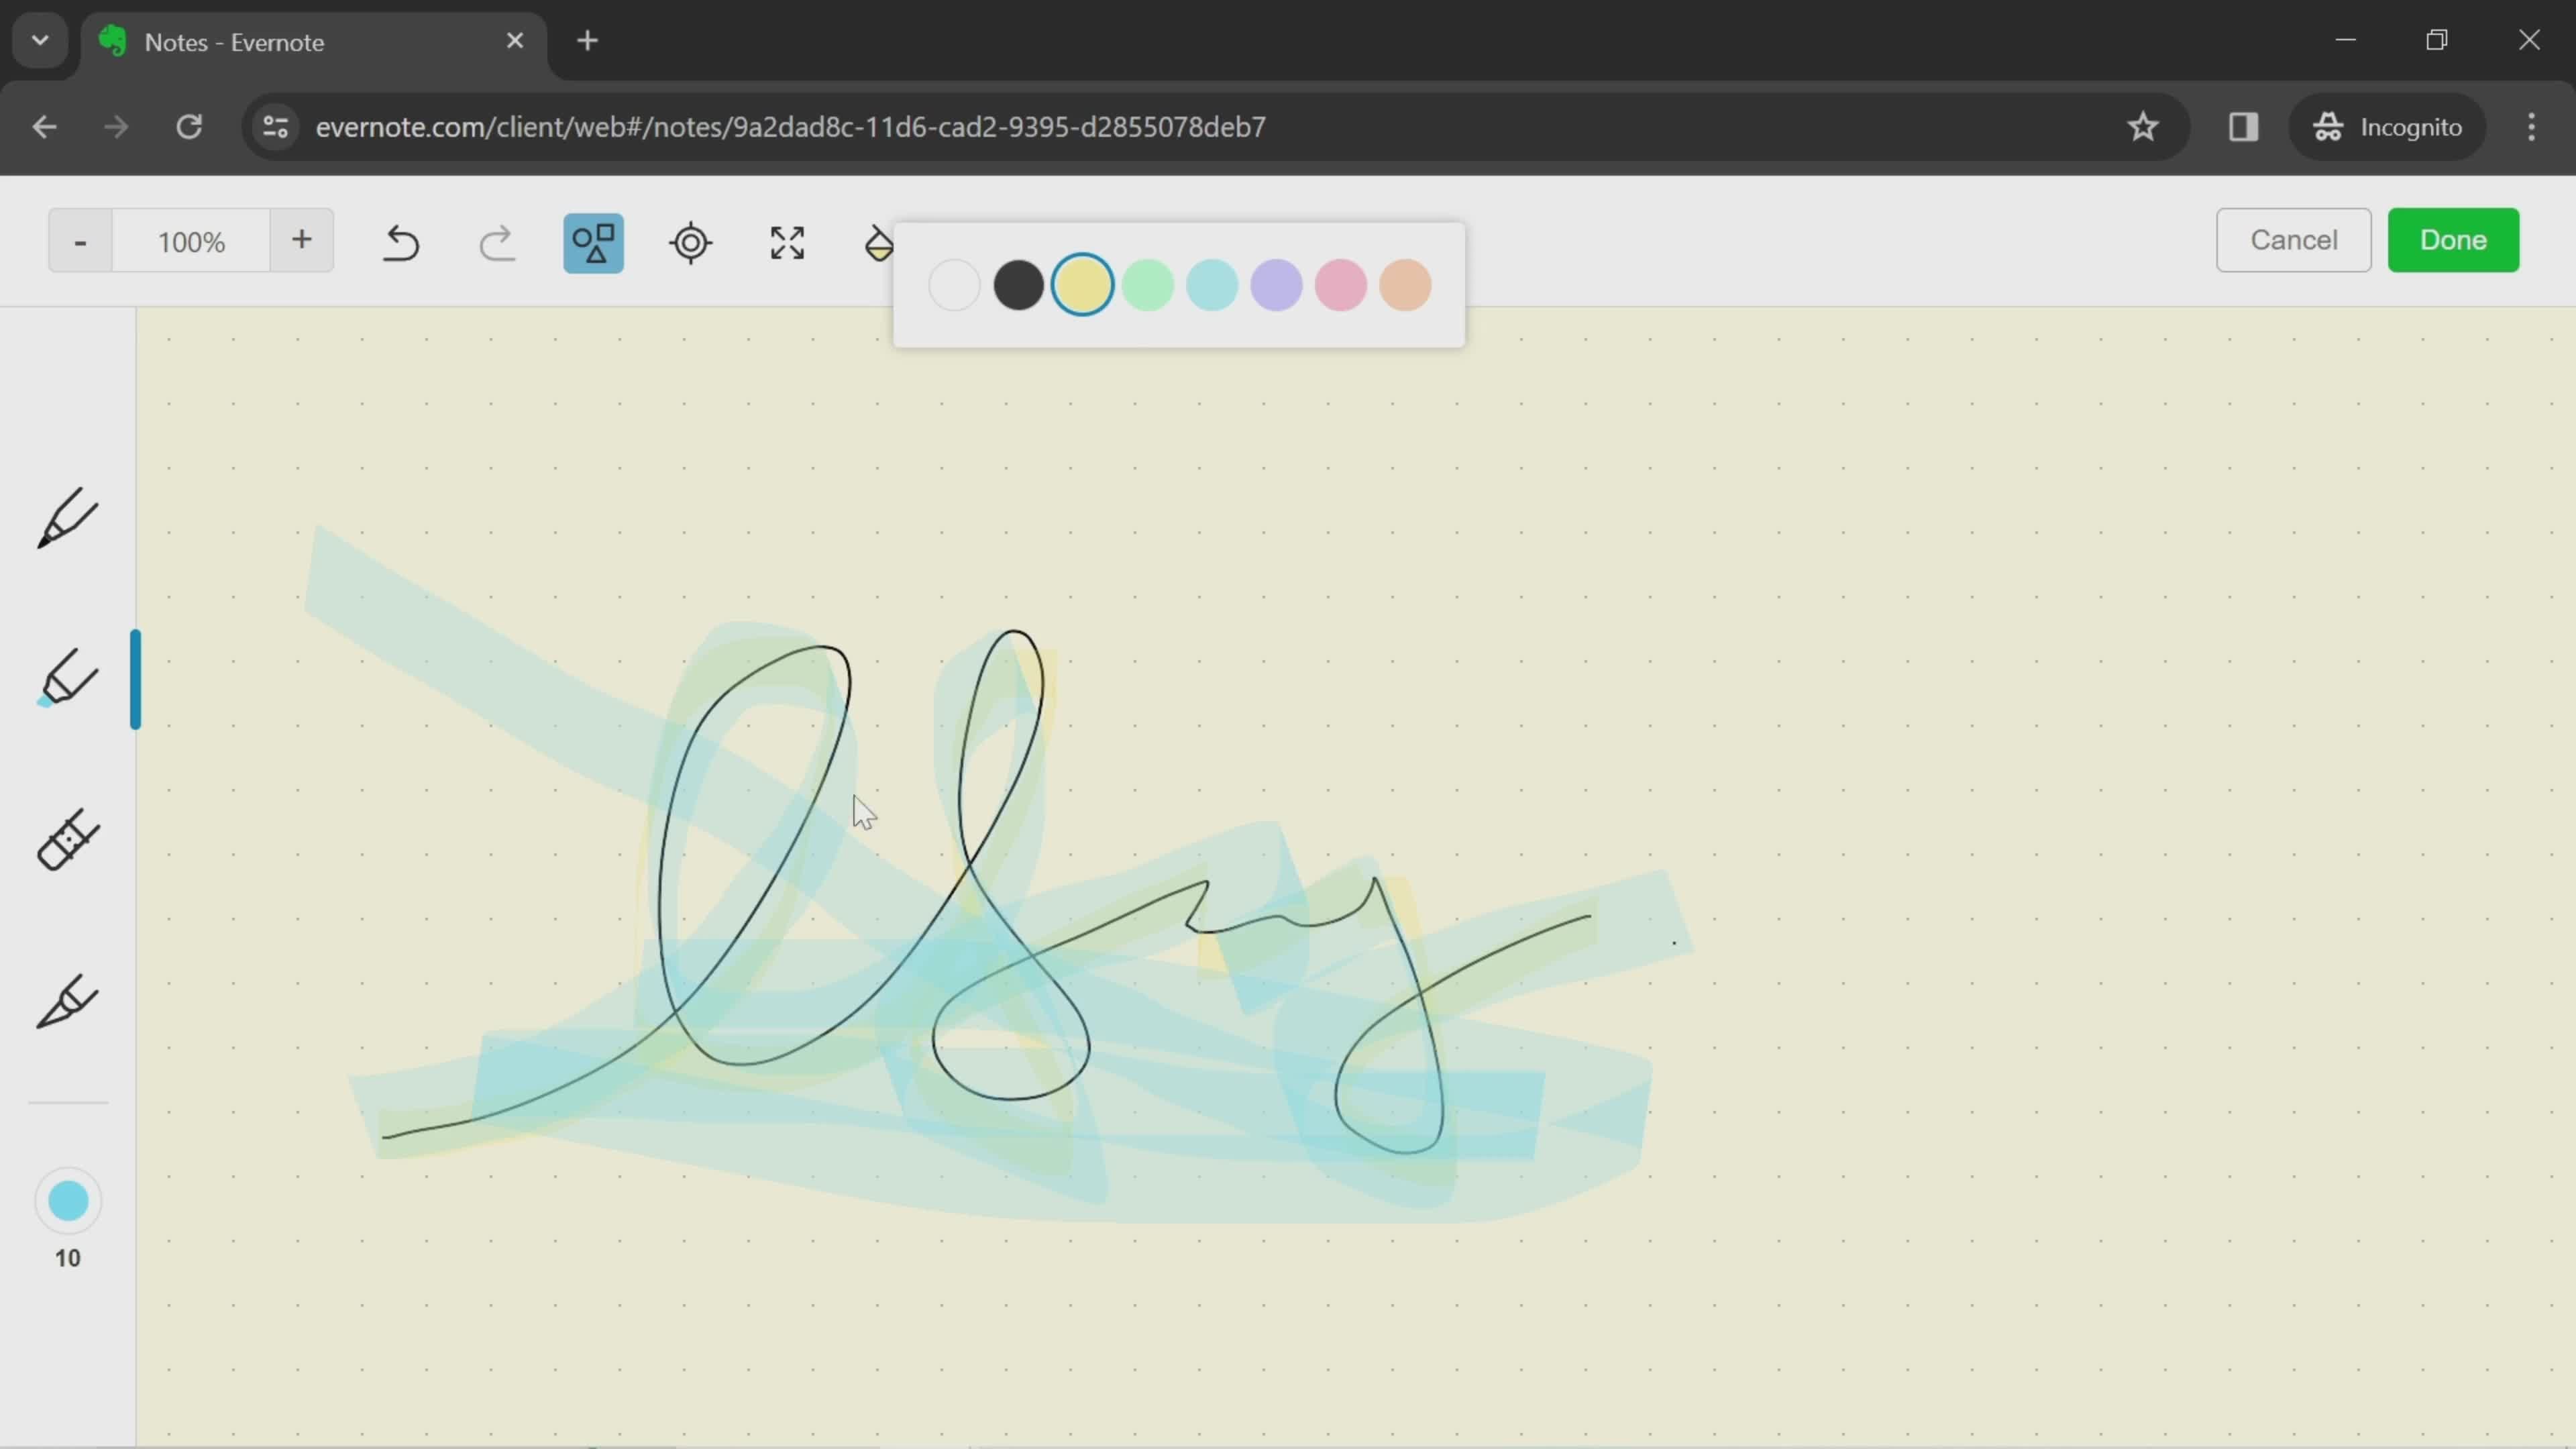Bookmark this page with the star icon

click(2142, 127)
